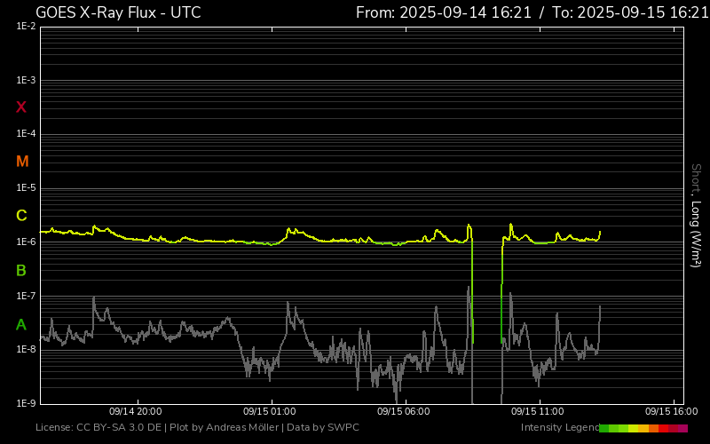The width and height of the screenshot is (710, 444).
Task: Click the 09/14 20:00 time axis label
Action: pyautogui.click(x=135, y=412)
